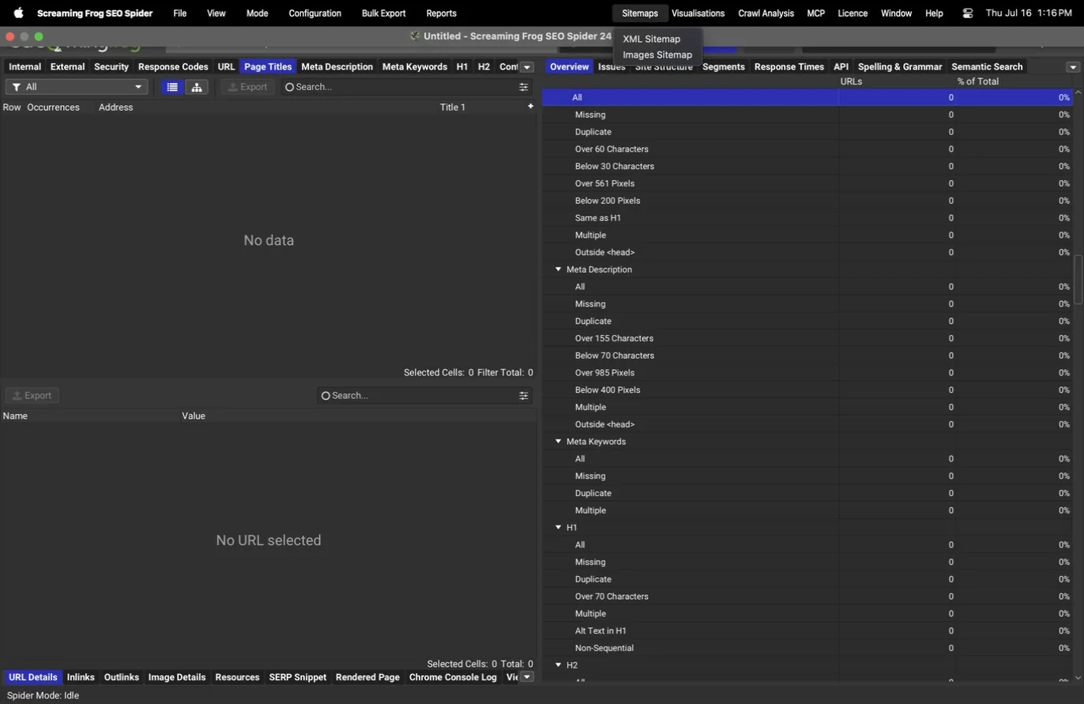Viewport: 1084px width, 704px height.
Task: Open search options in lower search bar
Action: [523, 395]
